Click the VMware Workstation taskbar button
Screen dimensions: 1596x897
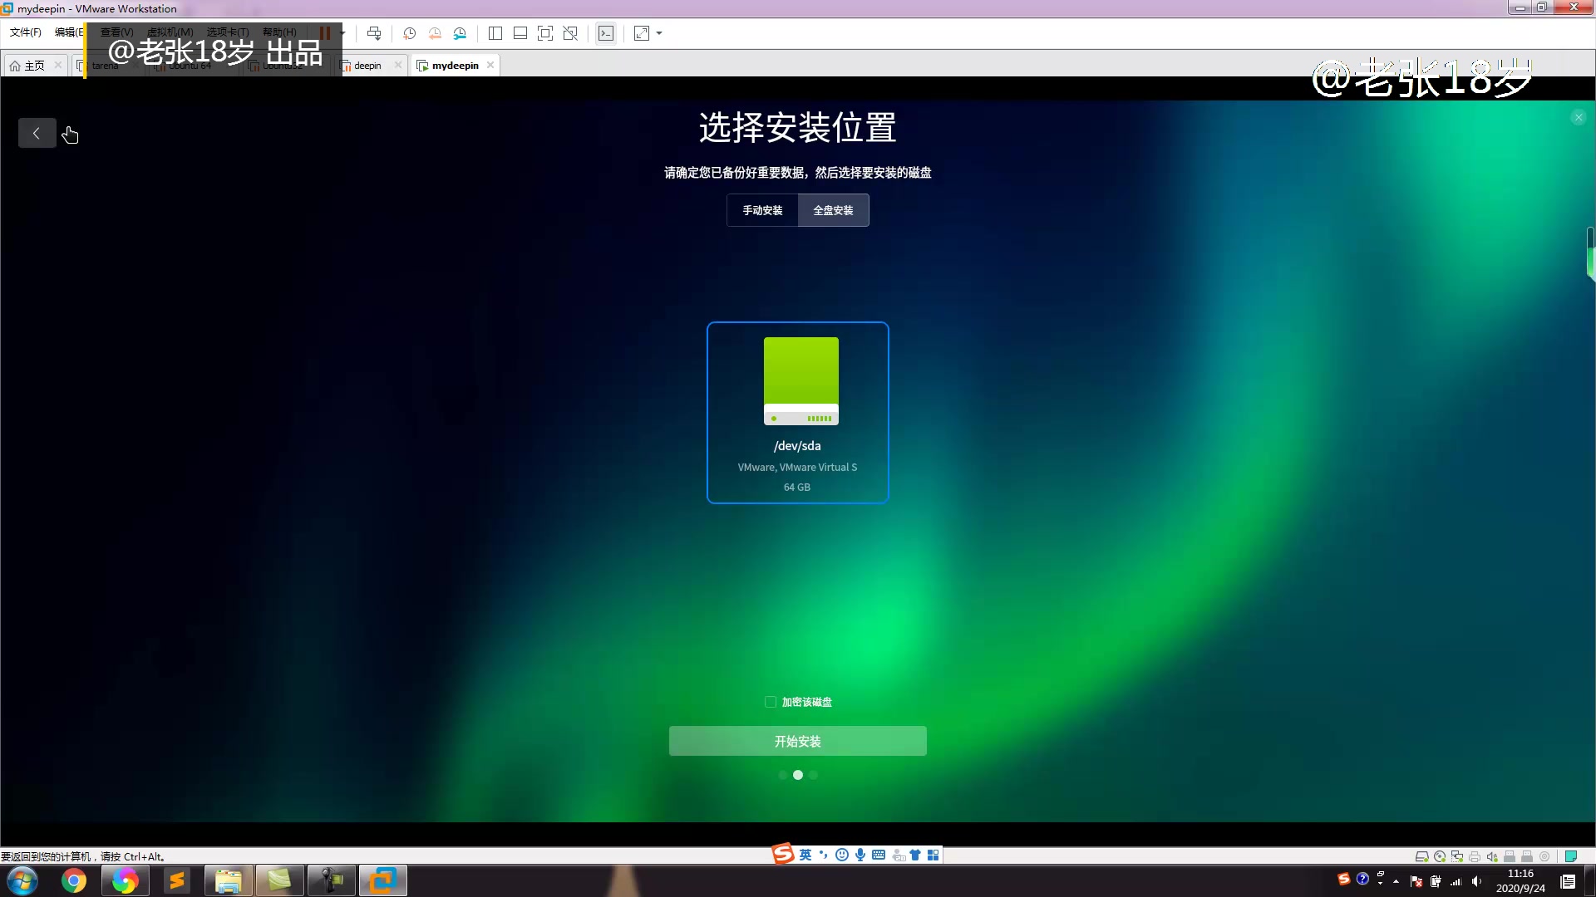click(x=383, y=880)
